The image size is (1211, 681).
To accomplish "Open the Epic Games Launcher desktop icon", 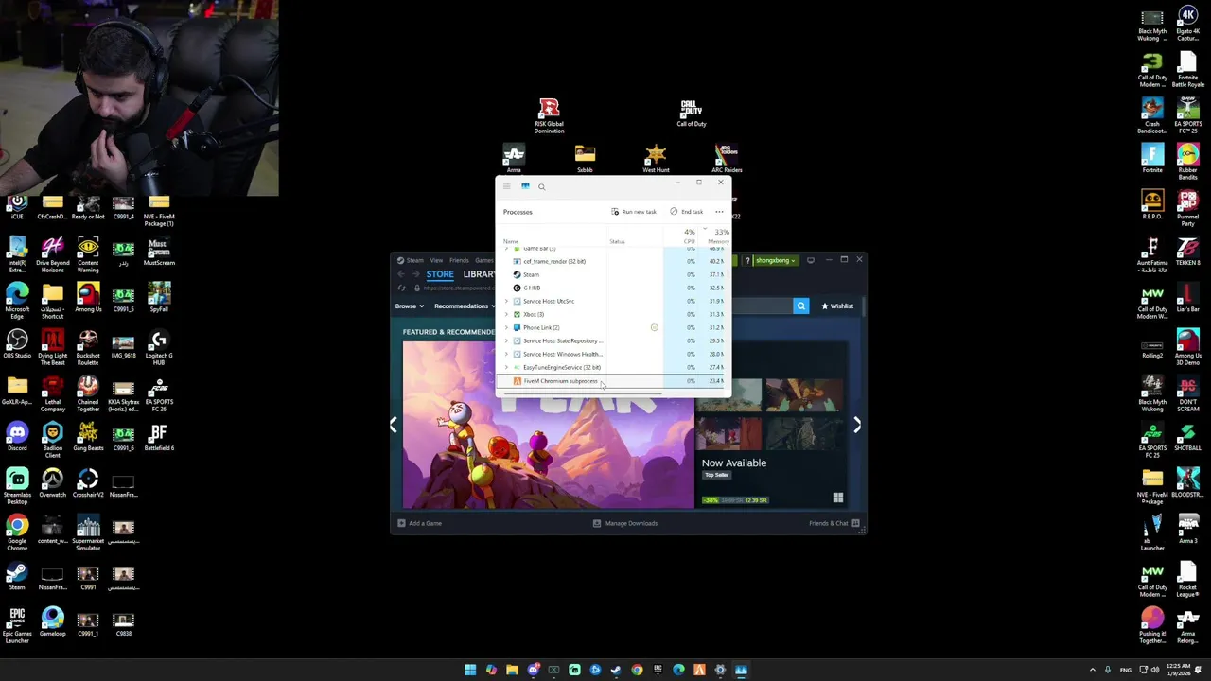I will [x=17, y=626].
